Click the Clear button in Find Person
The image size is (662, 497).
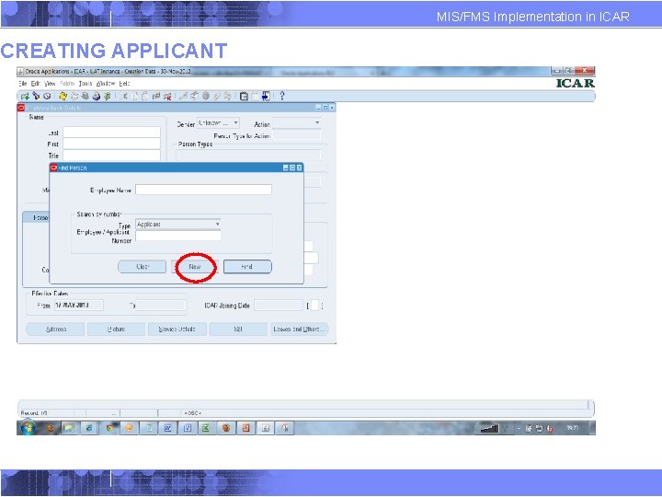click(143, 267)
